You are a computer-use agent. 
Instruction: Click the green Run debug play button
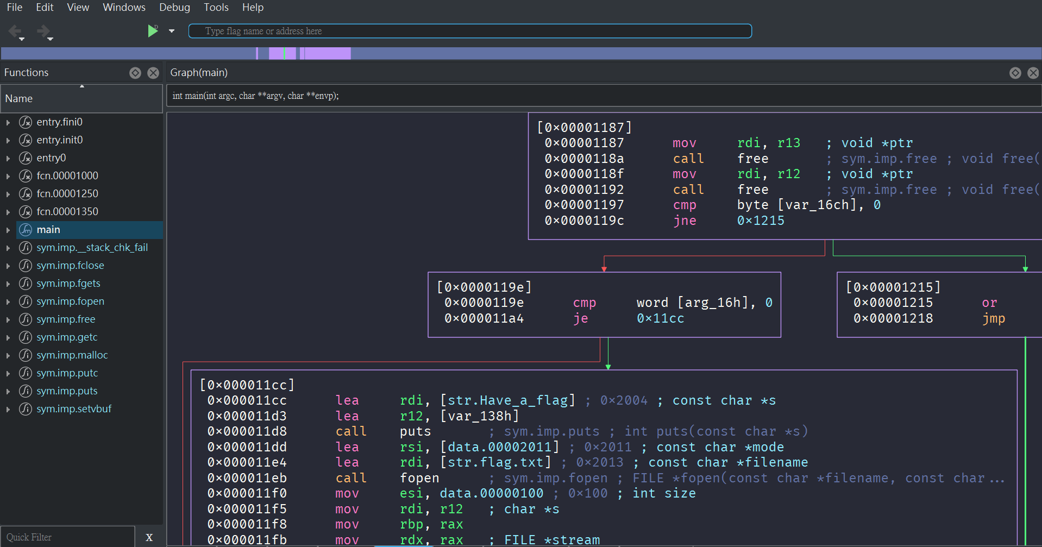click(x=153, y=31)
